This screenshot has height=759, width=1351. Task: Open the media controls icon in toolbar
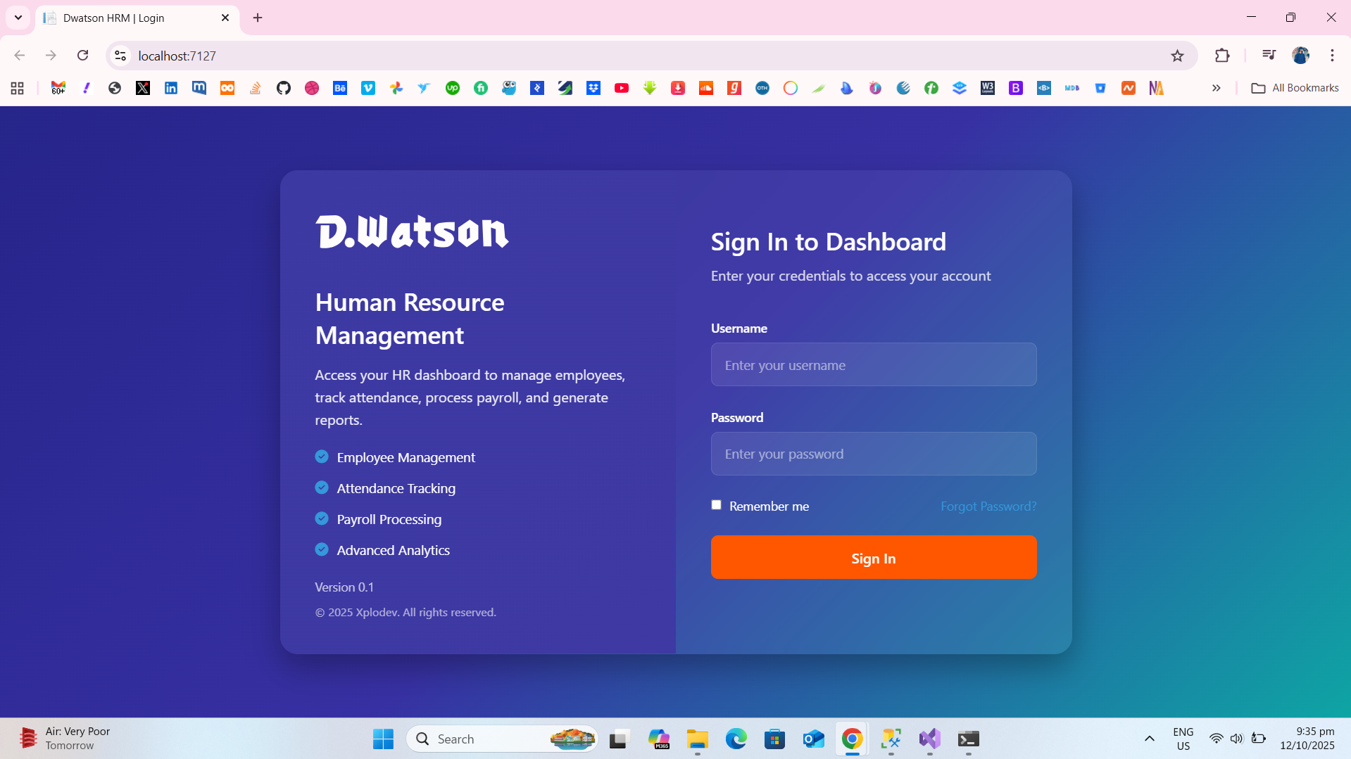(1269, 56)
